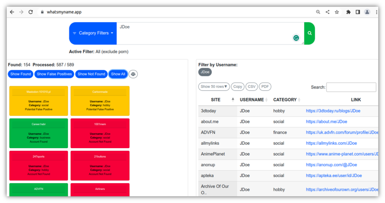Click the Grammarly icon in username box
This screenshot has height=203, width=385.
pos(296,38)
